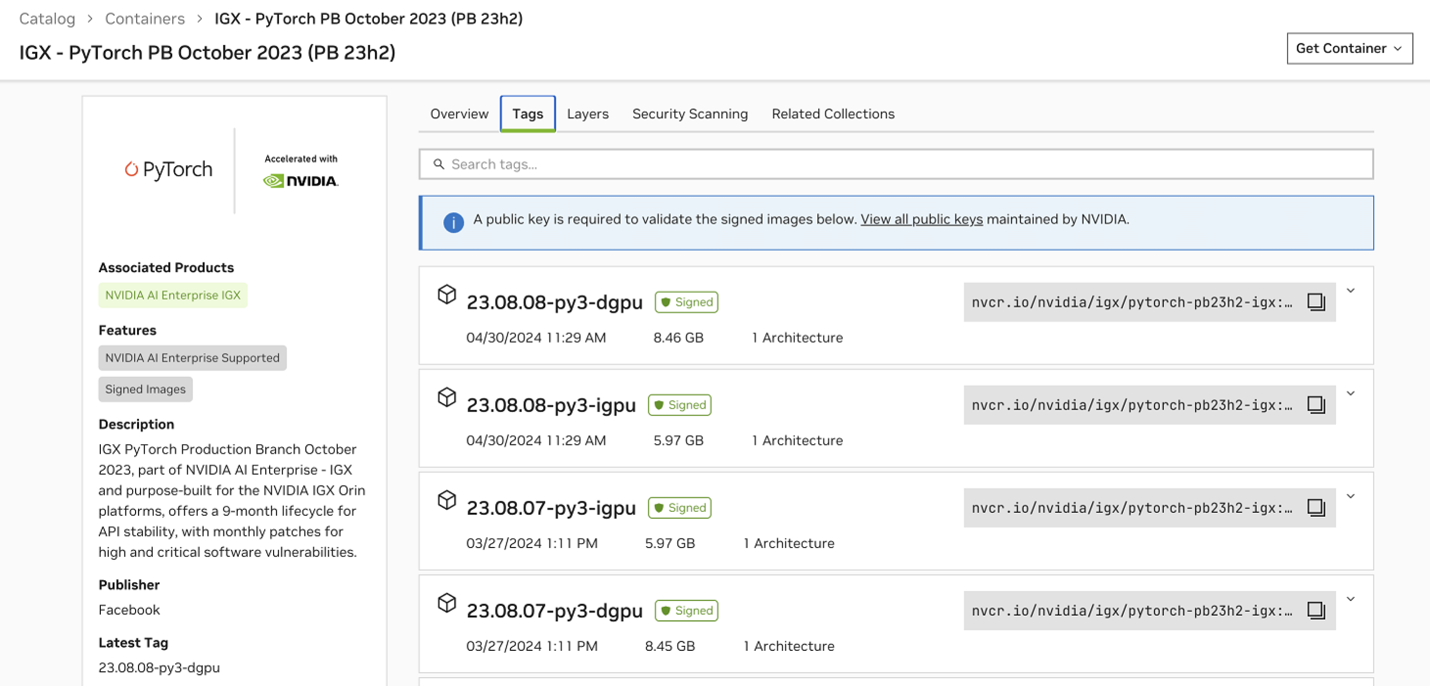The height and width of the screenshot is (686, 1430).
Task: Click the info icon in the public key banner
Action: (453, 222)
